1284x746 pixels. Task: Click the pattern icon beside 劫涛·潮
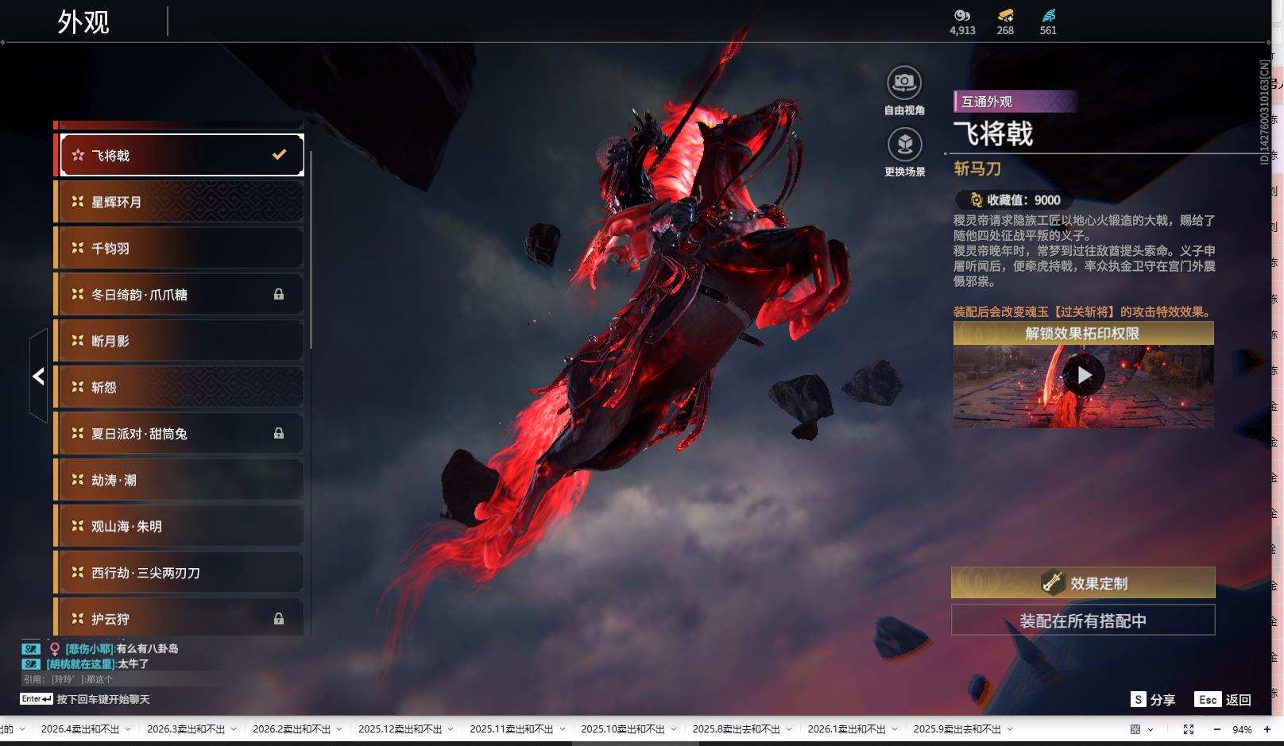(x=78, y=480)
